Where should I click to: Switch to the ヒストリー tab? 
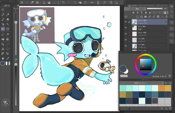(162, 5)
